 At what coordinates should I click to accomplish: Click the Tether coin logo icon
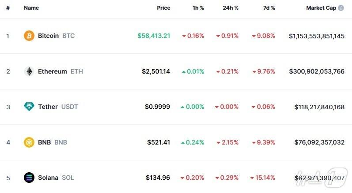click(29, 107)
